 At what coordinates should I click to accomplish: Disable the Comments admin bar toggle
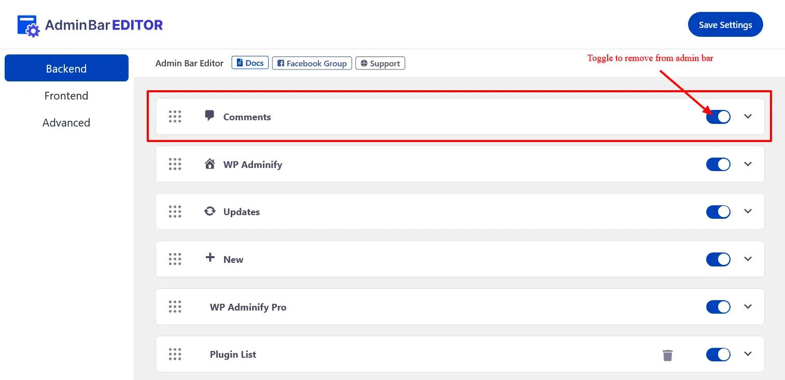(718, 117)
